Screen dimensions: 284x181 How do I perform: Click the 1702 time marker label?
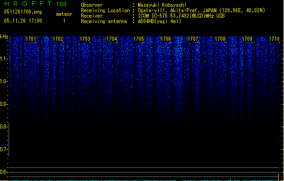click(x=58, y=39)
